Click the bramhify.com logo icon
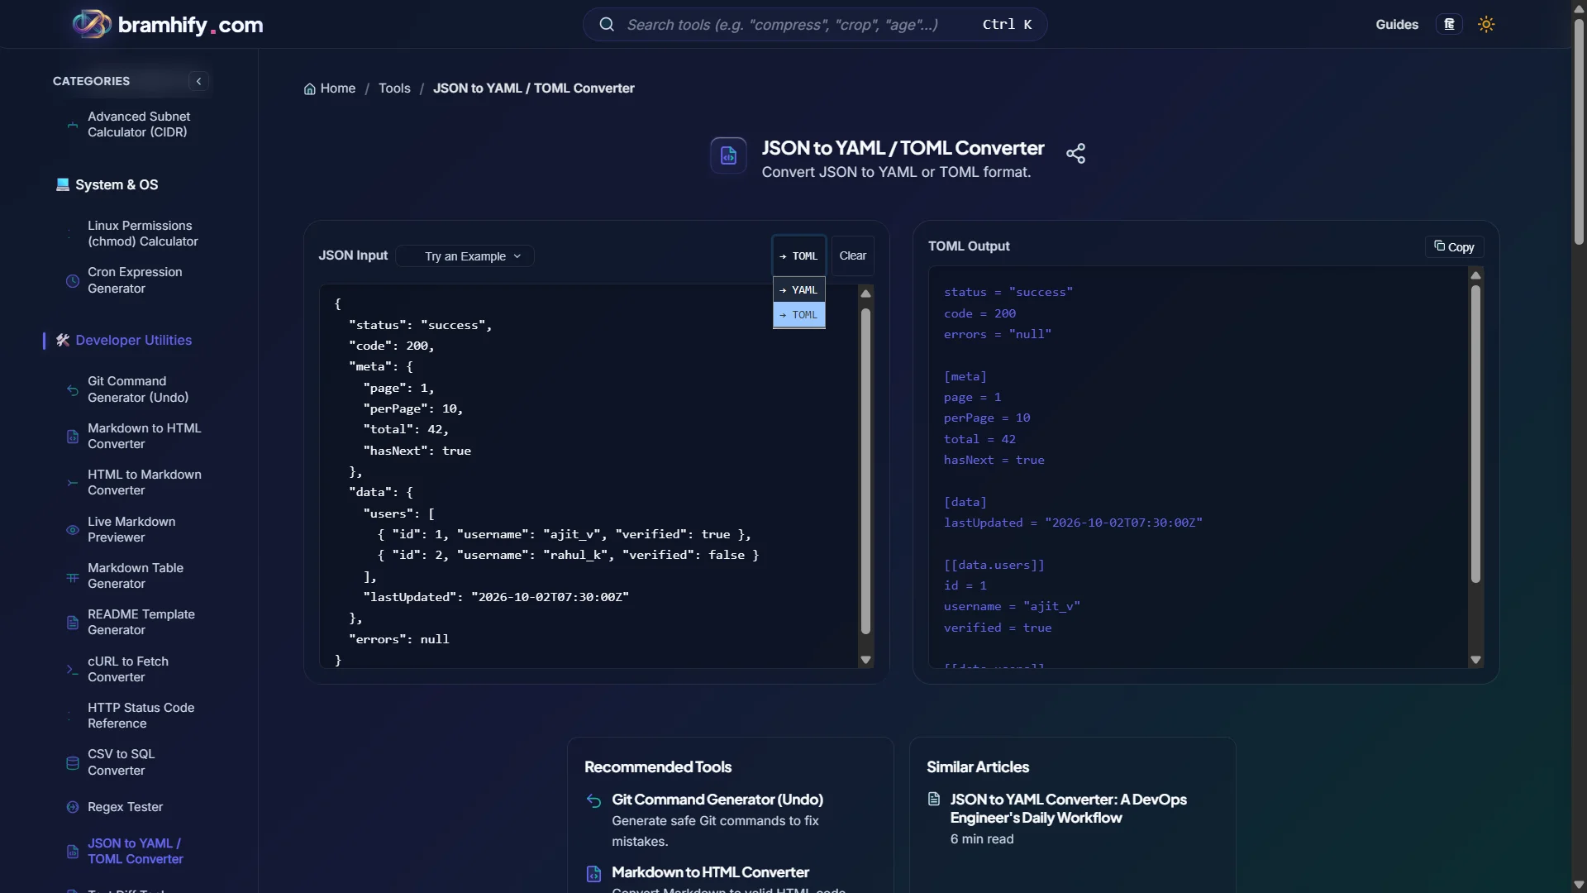This screenshot has height=893, width=1587. [x=92, y=24]
